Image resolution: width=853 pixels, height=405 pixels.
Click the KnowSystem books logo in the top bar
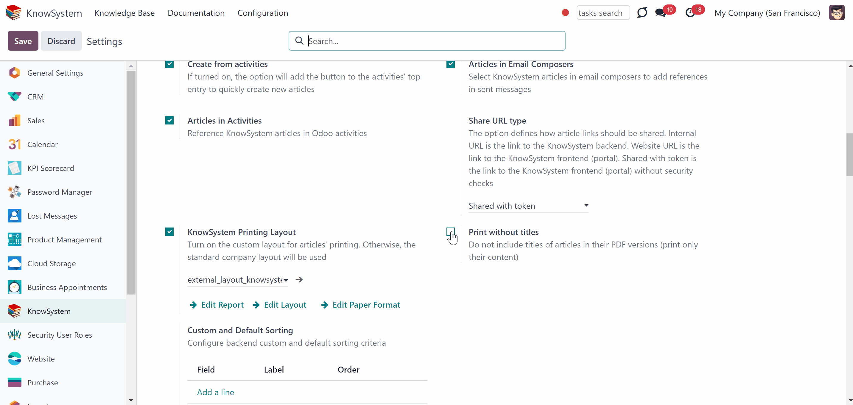tap(14, 13)
